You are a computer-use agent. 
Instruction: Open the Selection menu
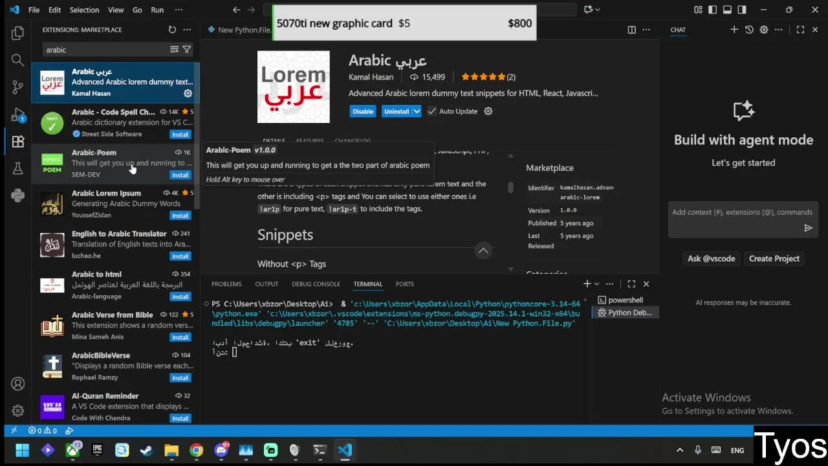pyautogui.click(x=84, y=10)
